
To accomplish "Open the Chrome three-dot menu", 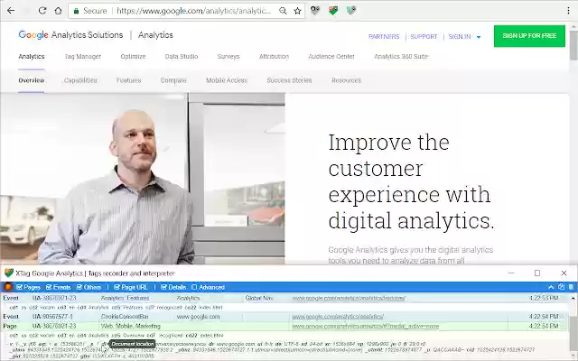I will [568, 11].
